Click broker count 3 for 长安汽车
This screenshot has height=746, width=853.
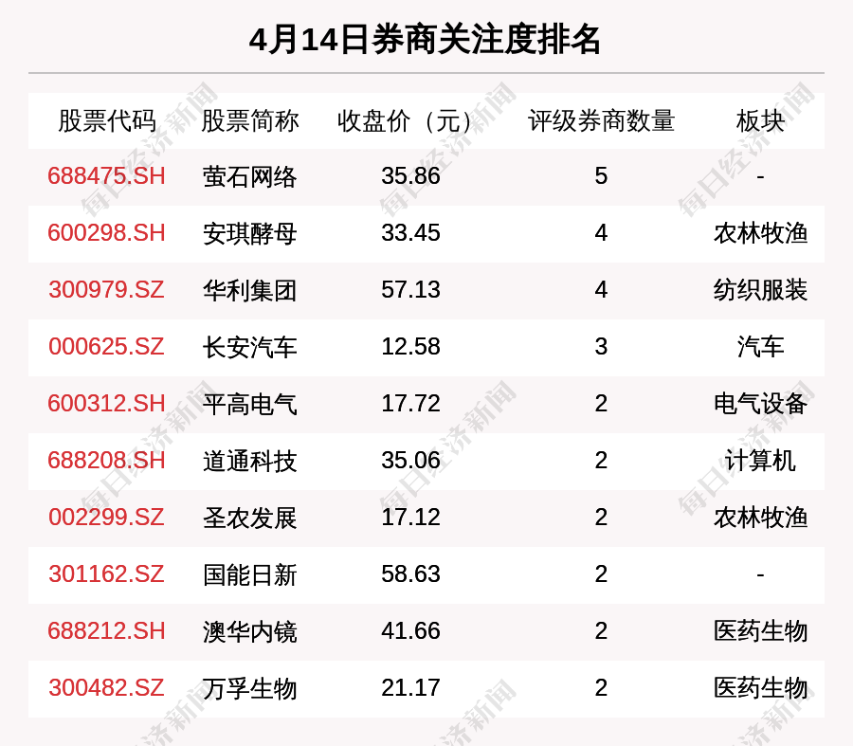coord(601,347)
